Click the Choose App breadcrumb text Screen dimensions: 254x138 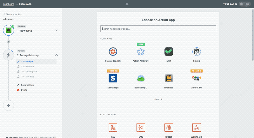point(25,4)
